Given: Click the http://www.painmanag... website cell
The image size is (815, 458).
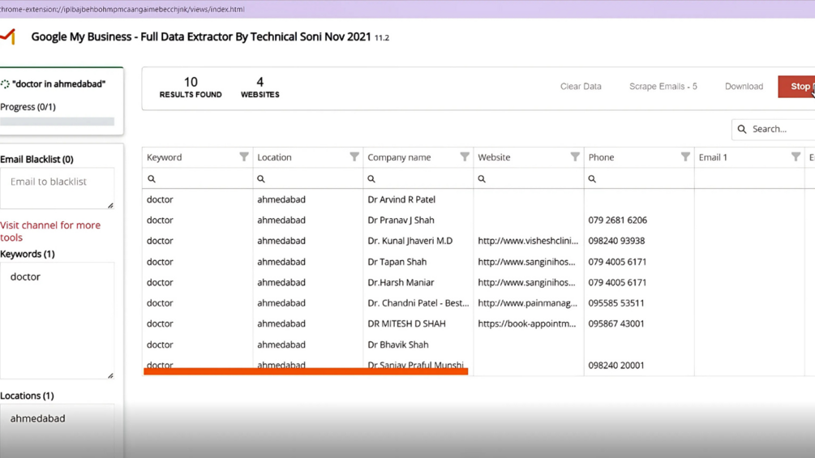Looking at the screenshot, I should pos(529,302).
